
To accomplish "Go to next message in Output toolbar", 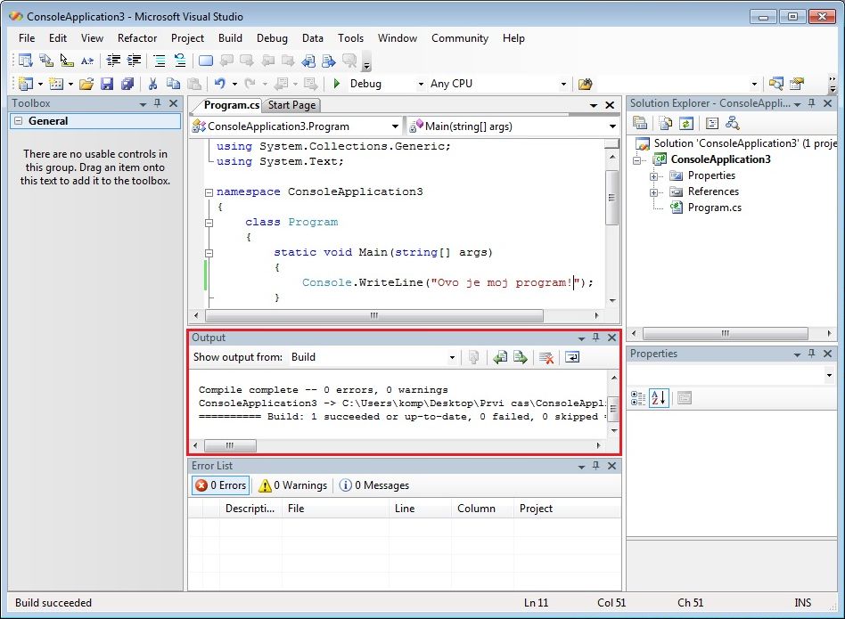I will click(x=520, y=357).
